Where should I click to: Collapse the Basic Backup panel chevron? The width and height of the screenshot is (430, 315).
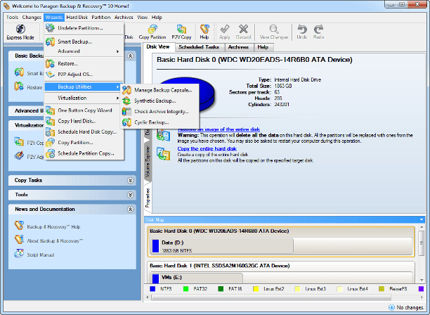[x=131, y=56]
